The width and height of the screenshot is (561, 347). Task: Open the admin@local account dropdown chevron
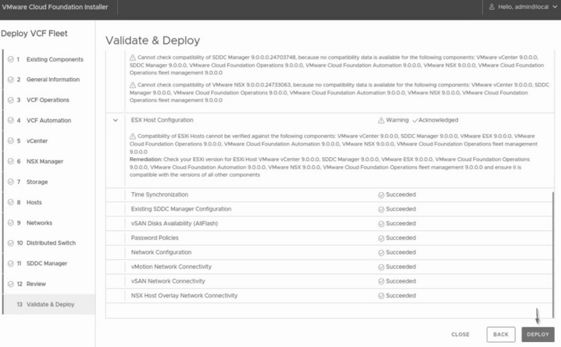click(x=554, y=7)
